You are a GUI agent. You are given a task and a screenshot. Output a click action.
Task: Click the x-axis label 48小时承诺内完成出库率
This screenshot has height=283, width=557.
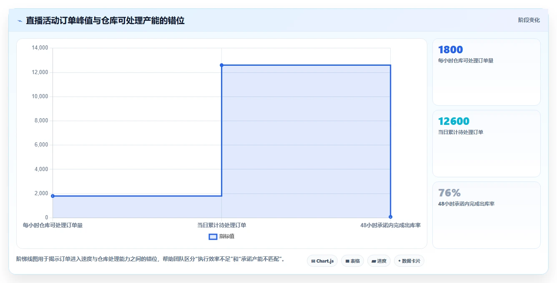(390, 225)
